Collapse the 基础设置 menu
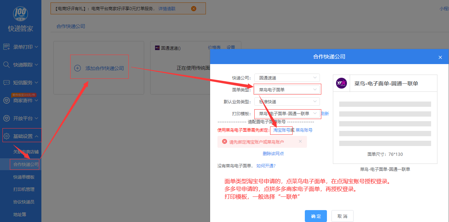The width and height of the screenshot is (449, 222). click(x=36, y=136)
